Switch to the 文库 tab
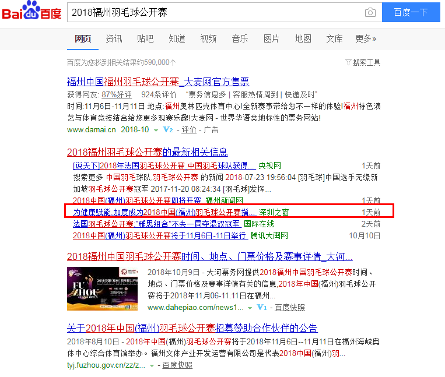 334,38
